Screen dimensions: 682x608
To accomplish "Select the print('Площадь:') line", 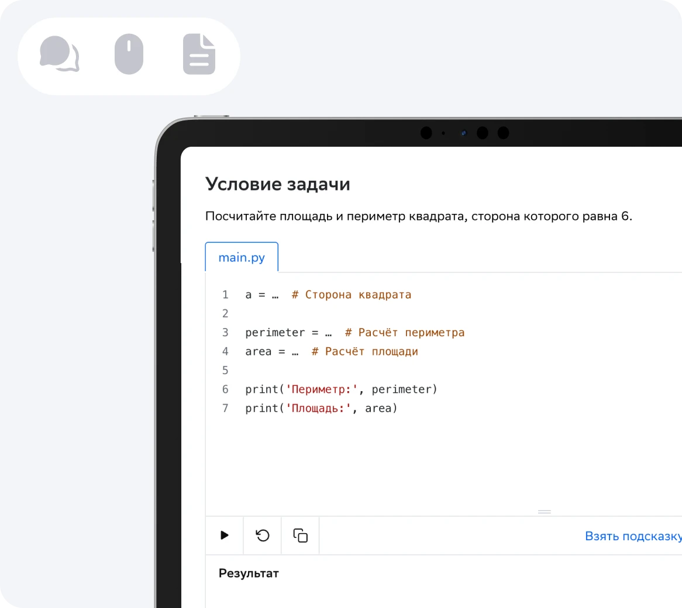I will (x=321, y=408).
